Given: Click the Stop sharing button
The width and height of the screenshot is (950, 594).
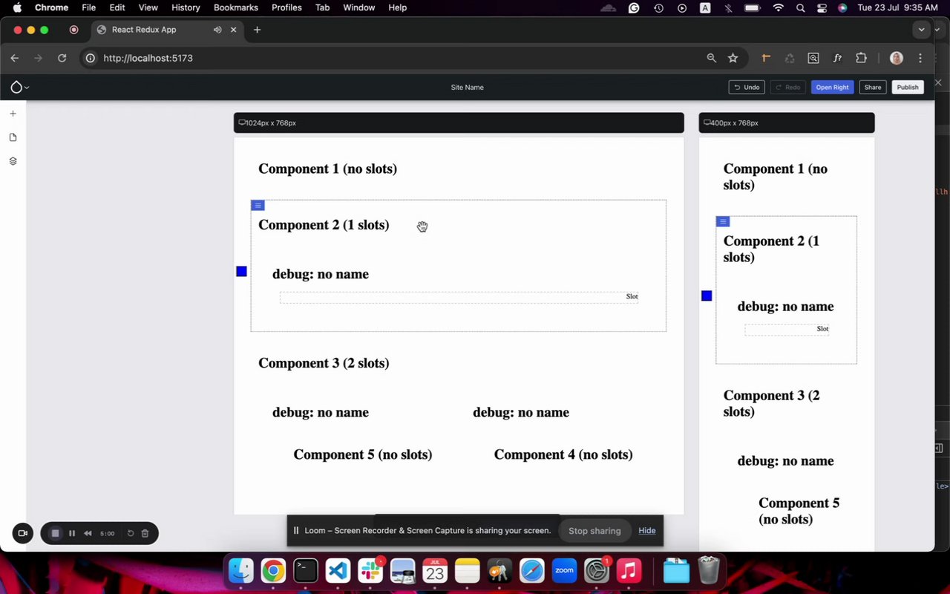Looking at the screenshot, I should (594, 531).
